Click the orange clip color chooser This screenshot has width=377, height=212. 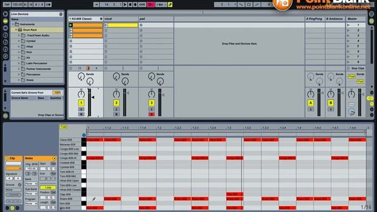(13, 168)
